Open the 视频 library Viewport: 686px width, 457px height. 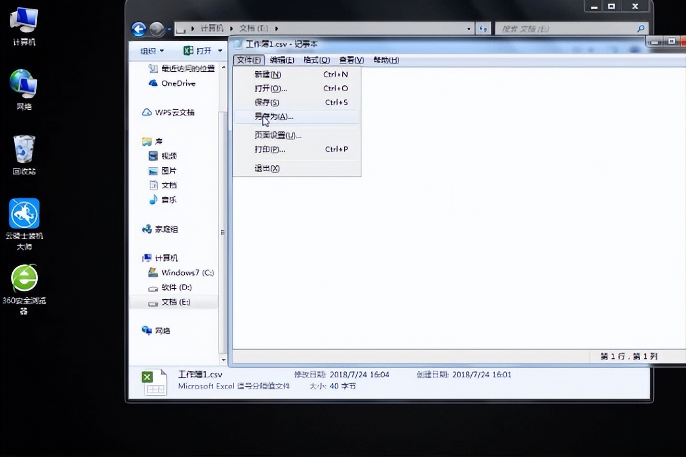pyautogui.click(x=162, y=156)
